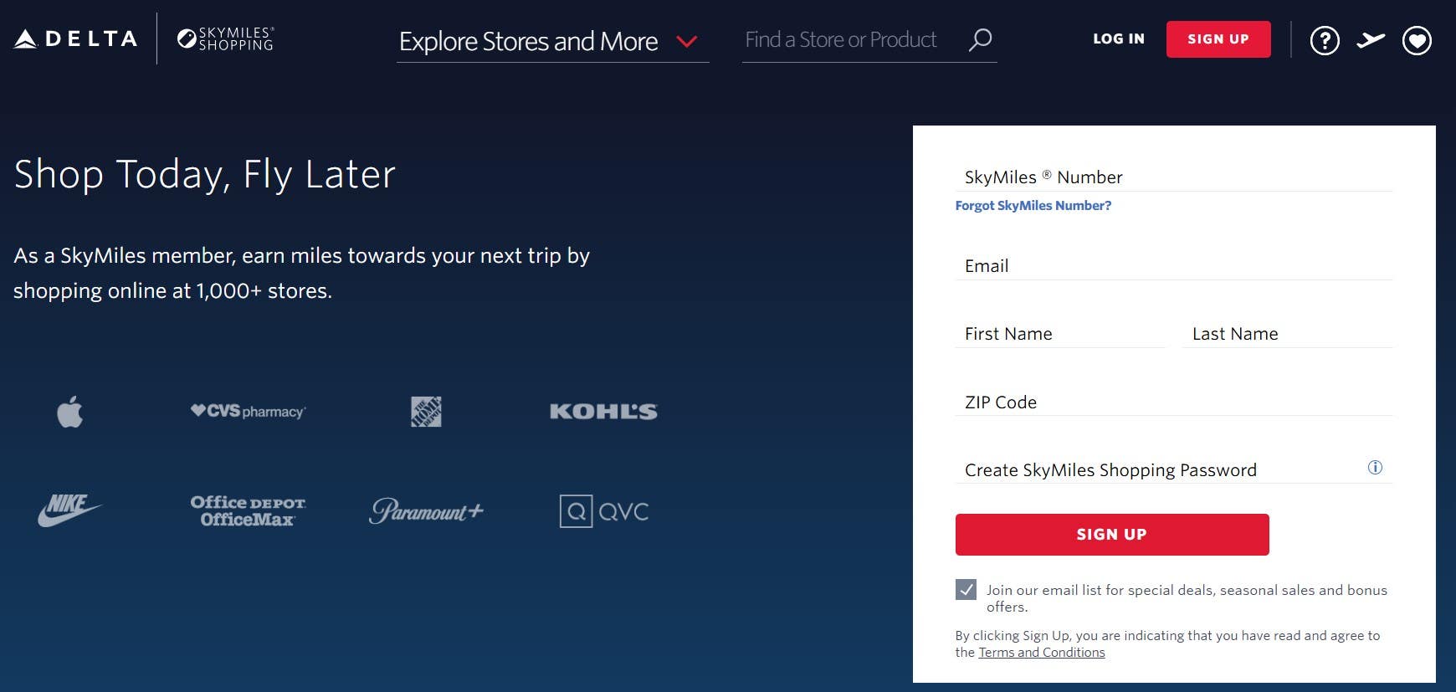Click the Delta logo in header
This screenshot has width=1456, height=692.
tap(75, 38)
